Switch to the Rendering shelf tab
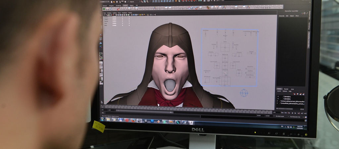Image resolution: width=339 pixels, height=149 pixels. point(119,6)
